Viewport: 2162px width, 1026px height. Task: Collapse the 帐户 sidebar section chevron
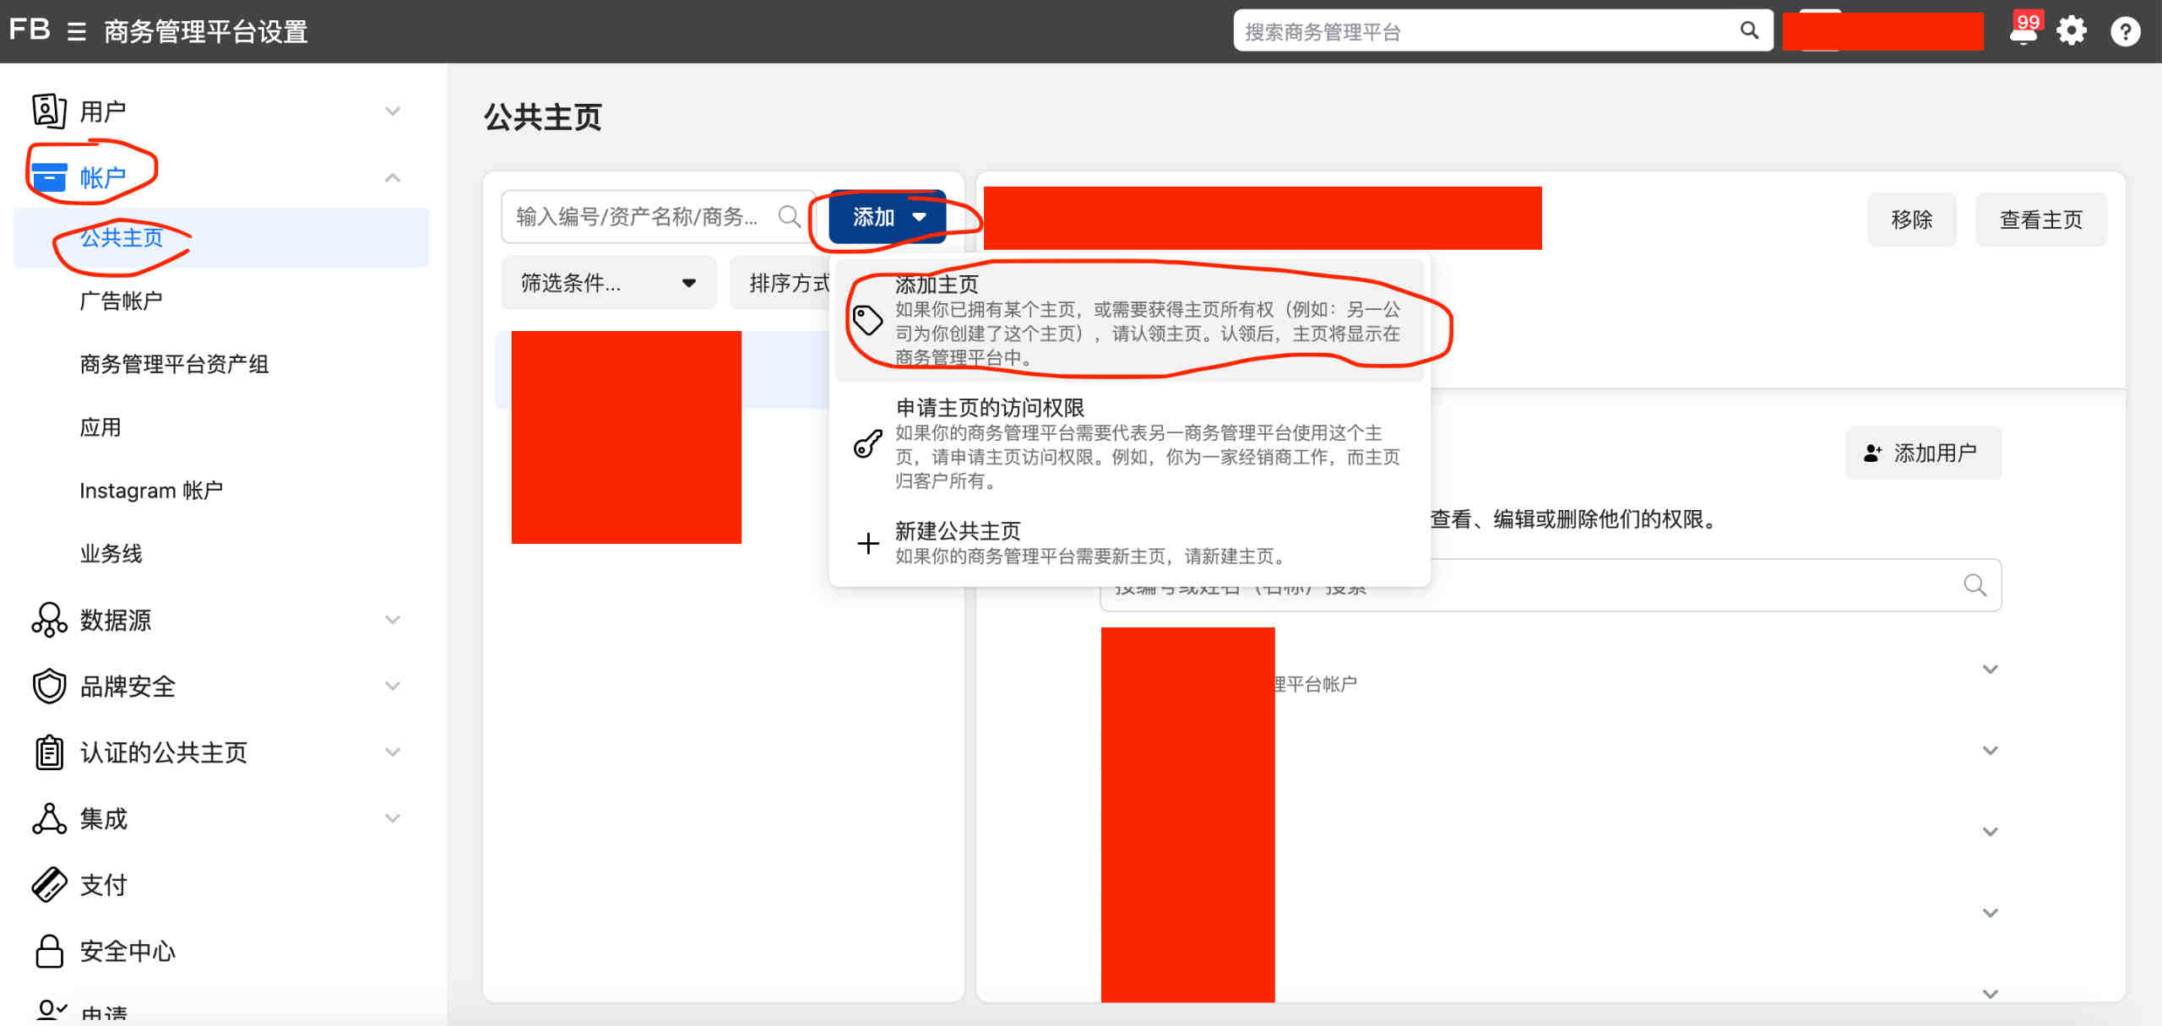point(393,177)
